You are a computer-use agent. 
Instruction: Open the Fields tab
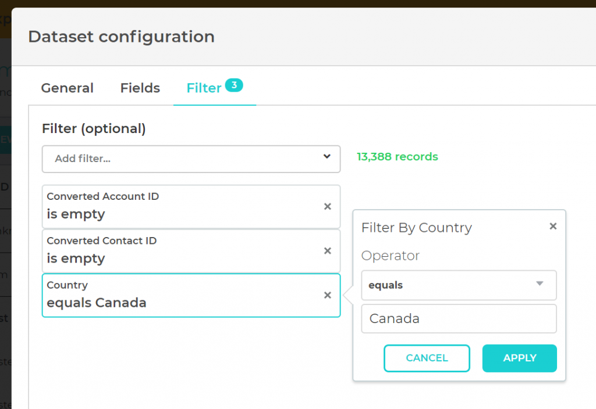point(140,88)
